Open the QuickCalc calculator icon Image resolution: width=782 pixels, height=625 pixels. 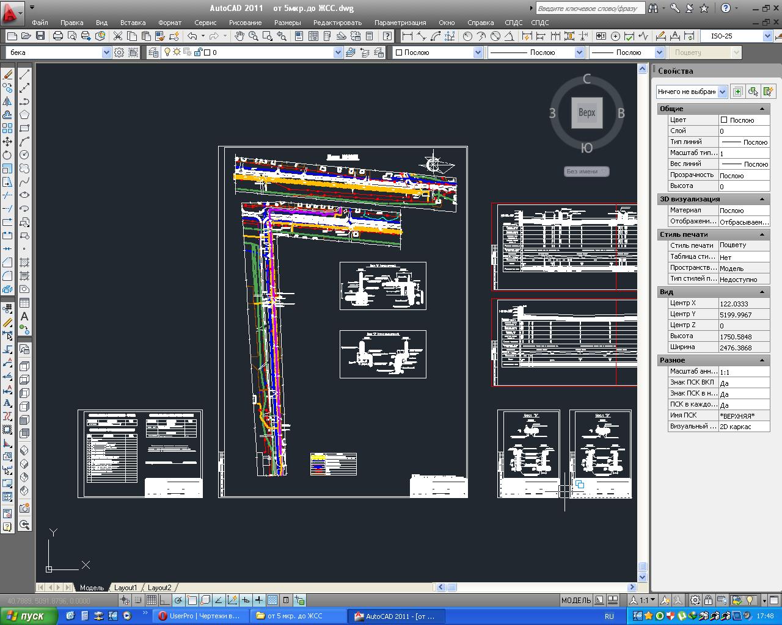(369, 37)
